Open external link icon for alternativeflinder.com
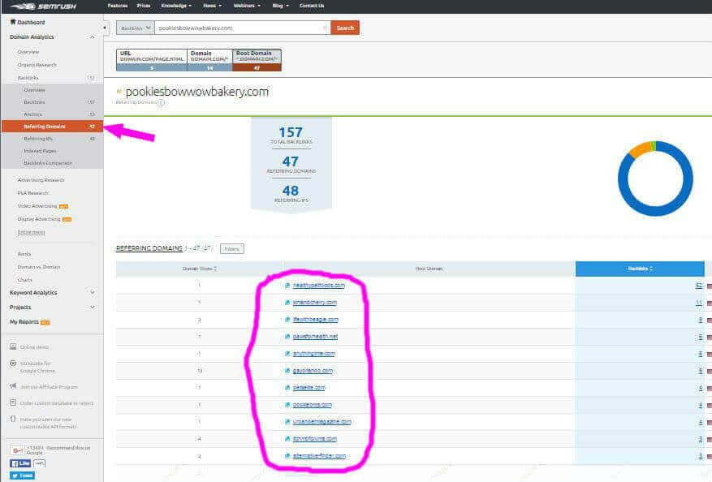Screen dimensions: 712x482 287,456
